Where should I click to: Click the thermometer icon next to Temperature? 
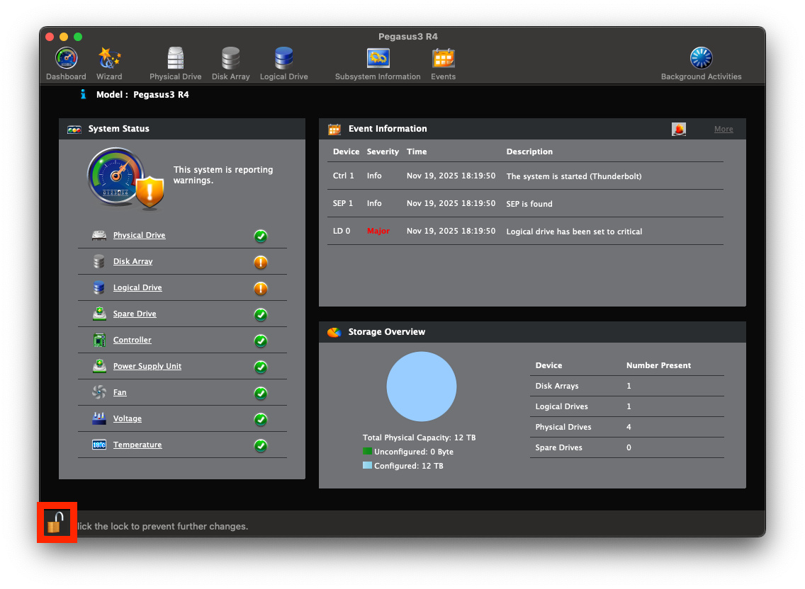pos(99,445)
